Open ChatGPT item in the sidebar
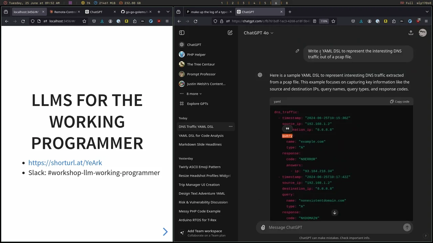 click(x=194, y=45)
